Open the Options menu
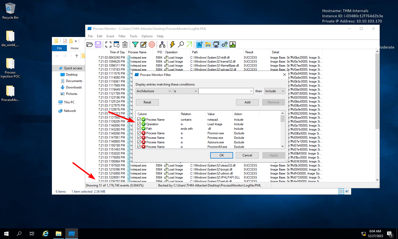 [x=147, y=36]
